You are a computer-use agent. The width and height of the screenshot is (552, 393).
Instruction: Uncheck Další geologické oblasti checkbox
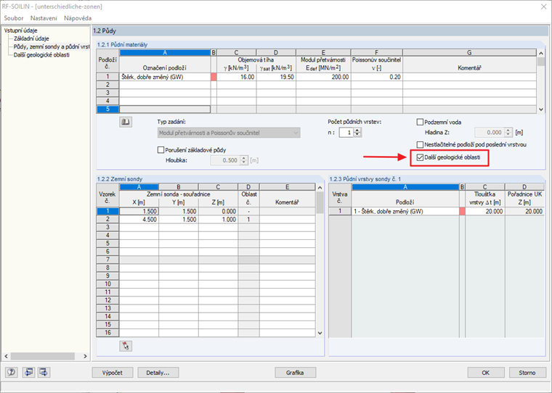[420, 157]
